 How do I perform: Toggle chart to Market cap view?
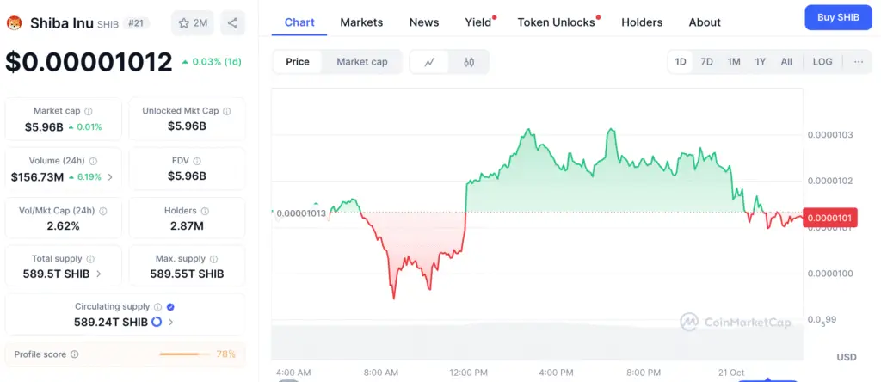361,62
